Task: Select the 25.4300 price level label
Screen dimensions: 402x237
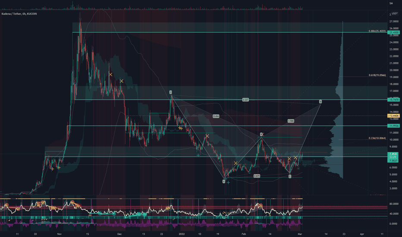Action: pyautogui.click(x=394, y=33)
